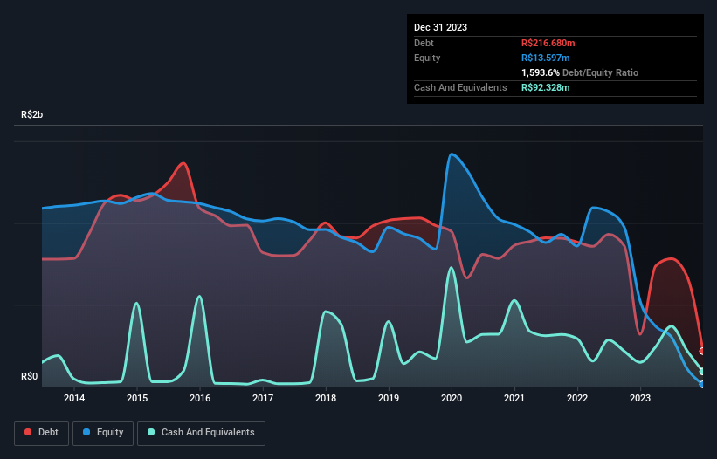The image size is (717, 459).
Task: Click the R$92.328m cash value
Action: [x=546, y=87]
